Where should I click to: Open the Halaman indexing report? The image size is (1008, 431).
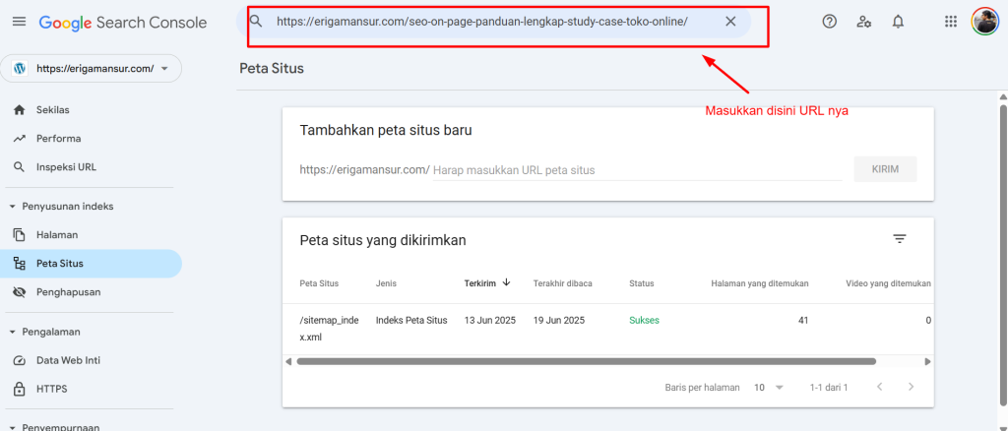[x=57, y=235]
